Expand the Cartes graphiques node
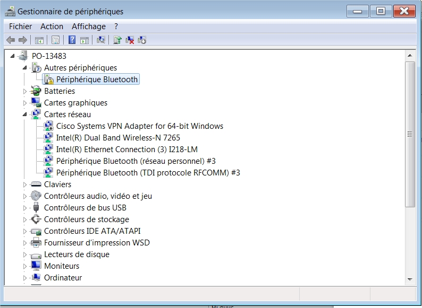The height and width of the screenshot is (308, 422). point(25,103)
